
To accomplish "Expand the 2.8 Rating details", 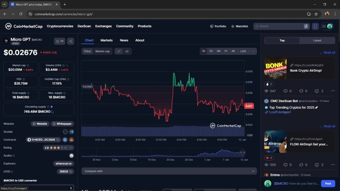I will point(71,148).
